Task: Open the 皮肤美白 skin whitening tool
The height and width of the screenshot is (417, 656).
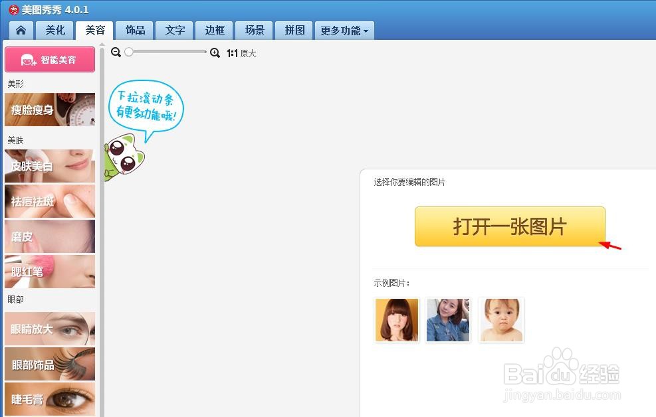Action: coord(49,166)
